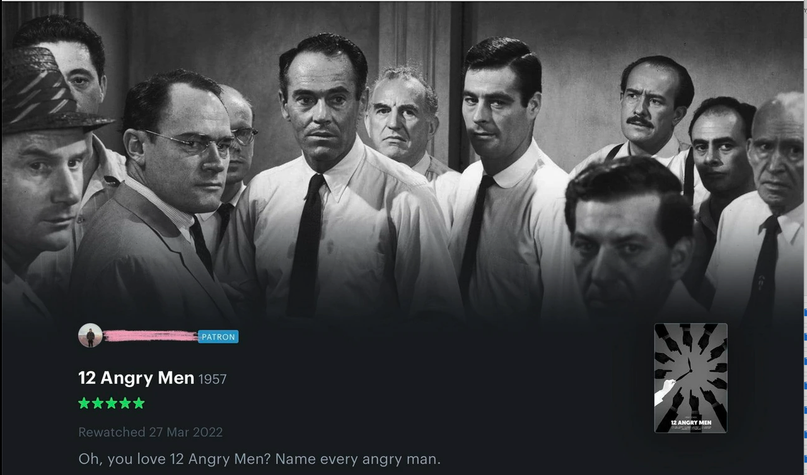This screenshot has width=807, height=475.
Task: Click the black-and-white film backdrop image
Action: tap(403, 157)
